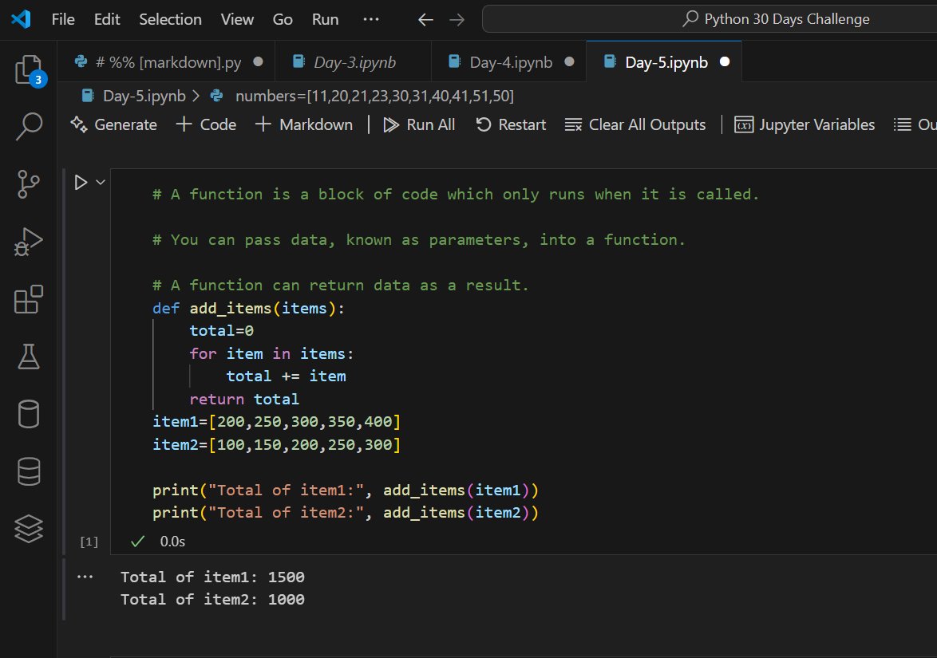
Task: Click the 'def add_items(items):' line
Action: (x=248, y=308)
